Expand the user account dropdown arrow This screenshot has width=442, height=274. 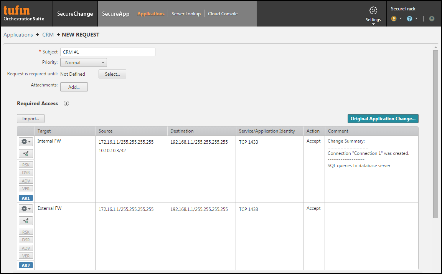(401, 18)
